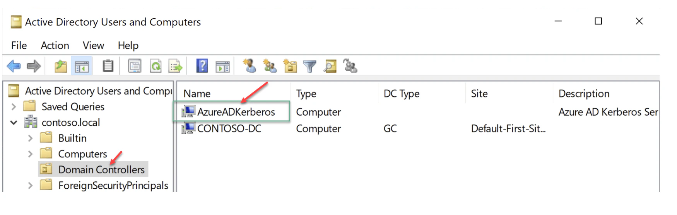Refresh the current view
The height and width of the screenshot is (215, 677).
156,66
